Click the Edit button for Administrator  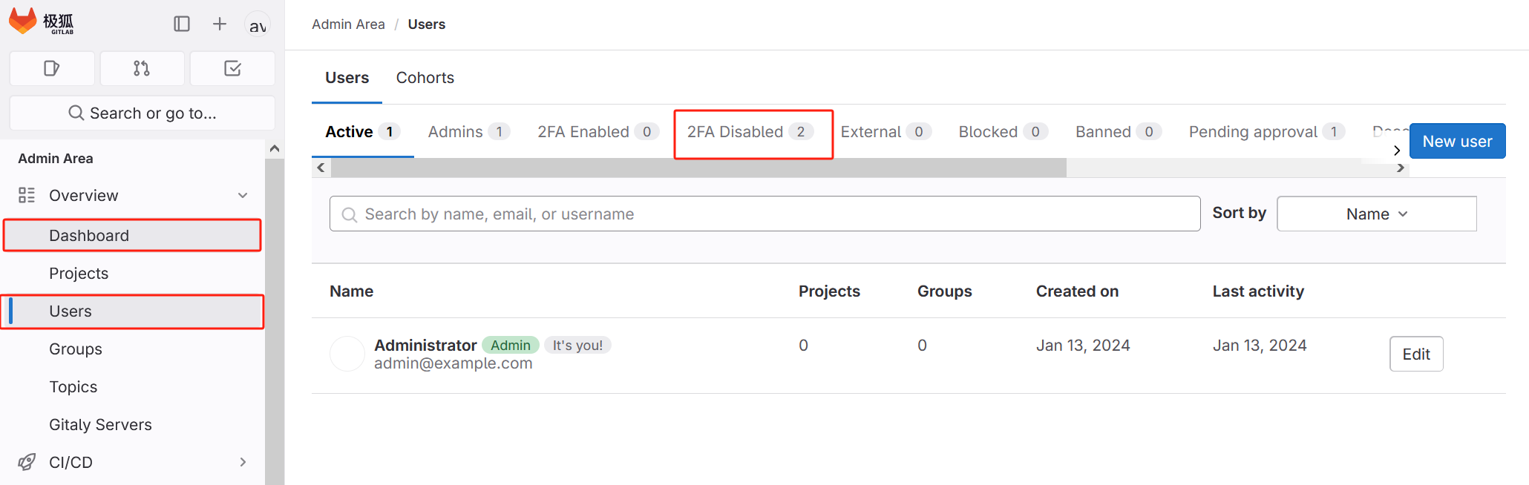1415,354
